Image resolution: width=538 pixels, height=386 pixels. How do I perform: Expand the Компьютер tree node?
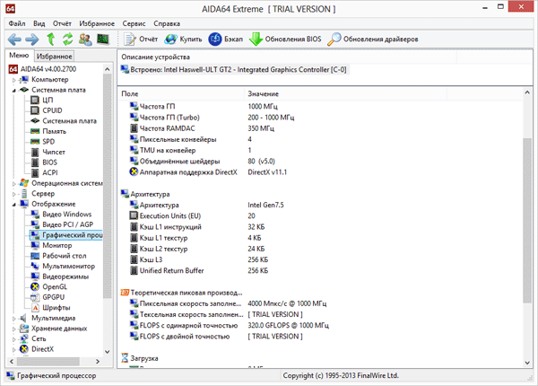point(14,80)
